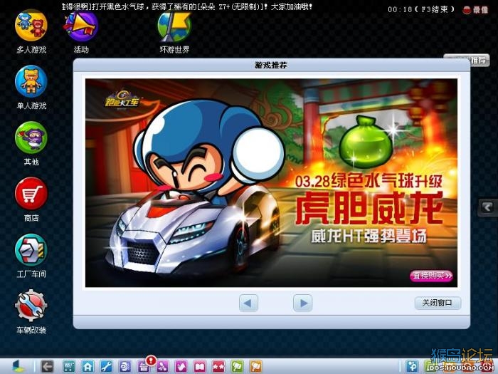Click the red two-stars toolbar icon
Viewport: 498px width, 374px height.
tap(218, 367)
